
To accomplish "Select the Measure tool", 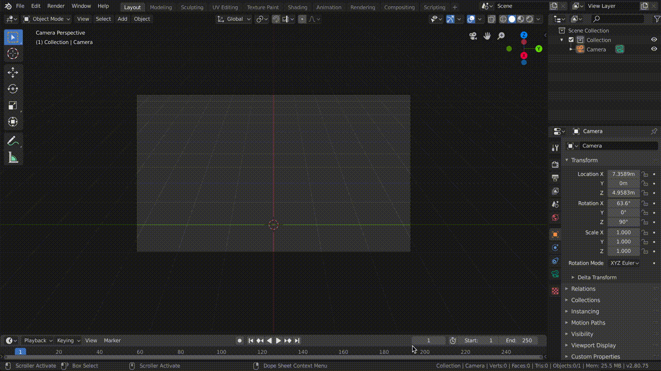I will point(13,158).
